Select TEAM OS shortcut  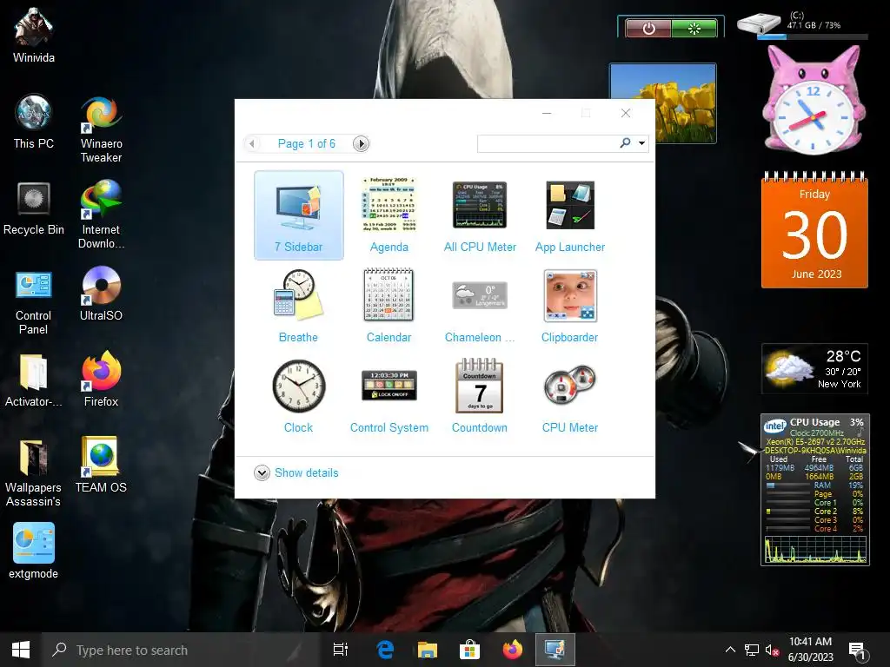[x=101, y=466]
